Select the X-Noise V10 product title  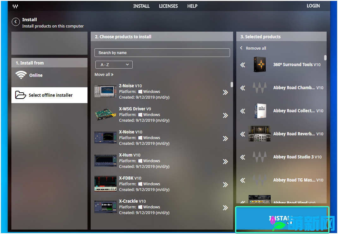131,132
